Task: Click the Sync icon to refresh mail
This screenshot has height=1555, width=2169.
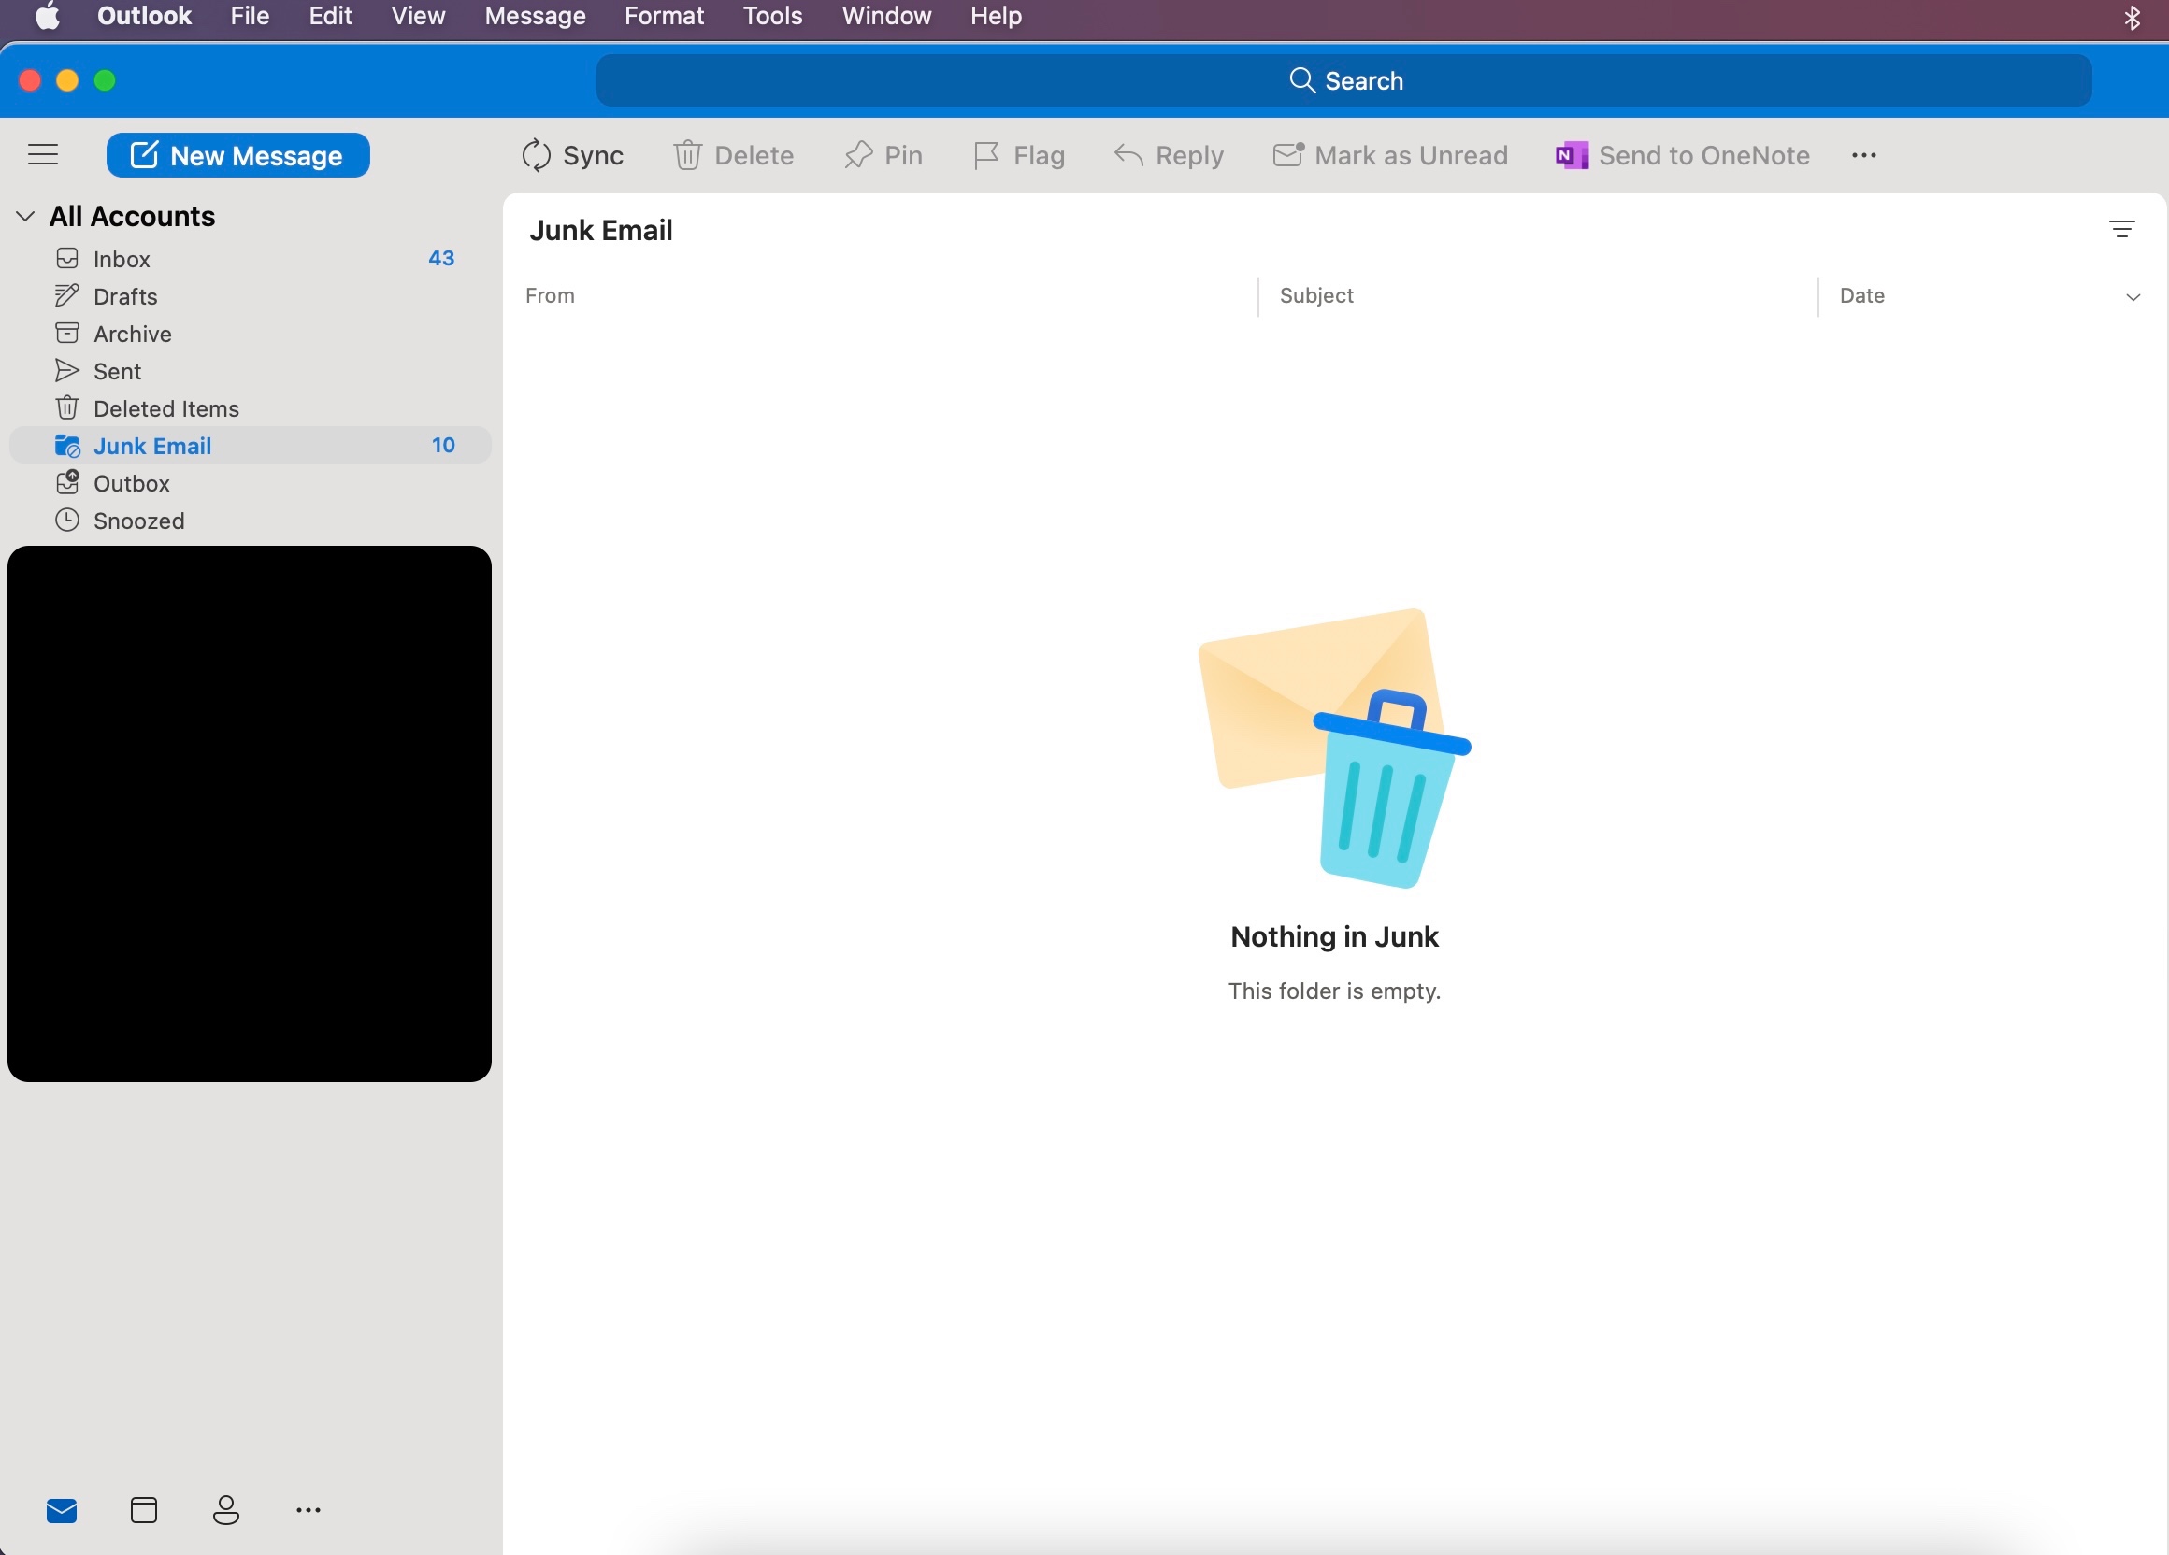Action: coord(538,155)
